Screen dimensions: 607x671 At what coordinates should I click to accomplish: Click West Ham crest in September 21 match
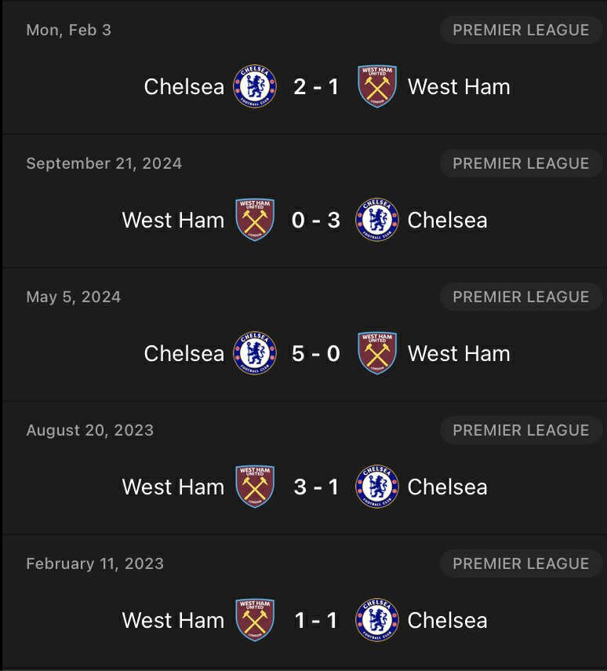click(255, 220)
